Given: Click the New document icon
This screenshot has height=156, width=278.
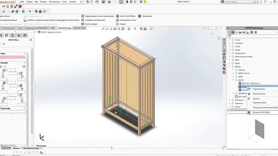Looking at the screenshot, I should point(91,2).
